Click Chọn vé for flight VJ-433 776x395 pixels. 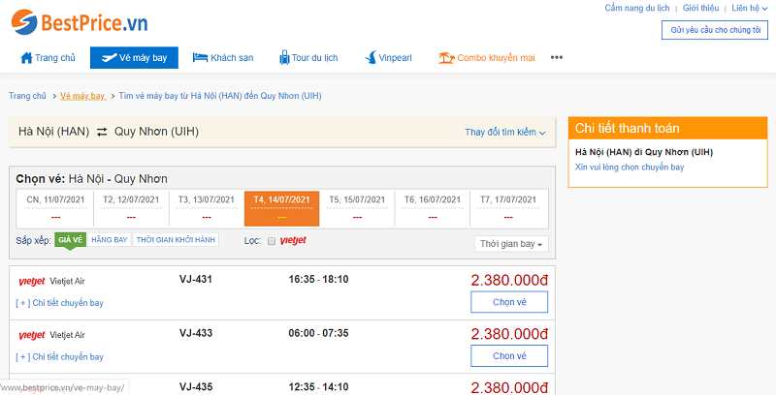[509, 356]
